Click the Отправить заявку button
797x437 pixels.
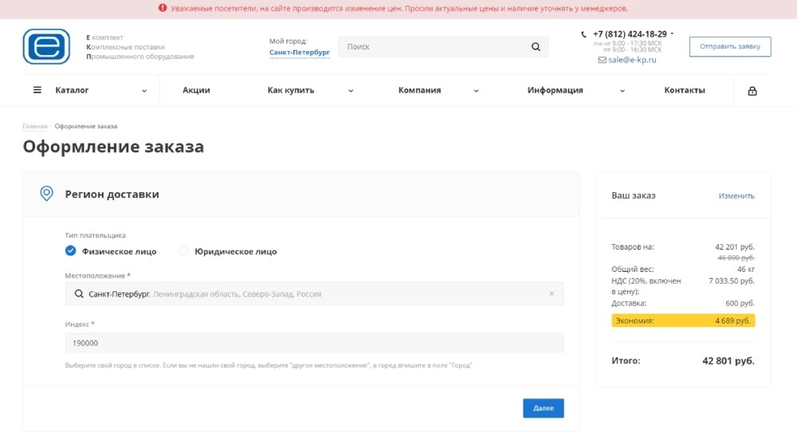pyautogui.click(x=730, y=46)
